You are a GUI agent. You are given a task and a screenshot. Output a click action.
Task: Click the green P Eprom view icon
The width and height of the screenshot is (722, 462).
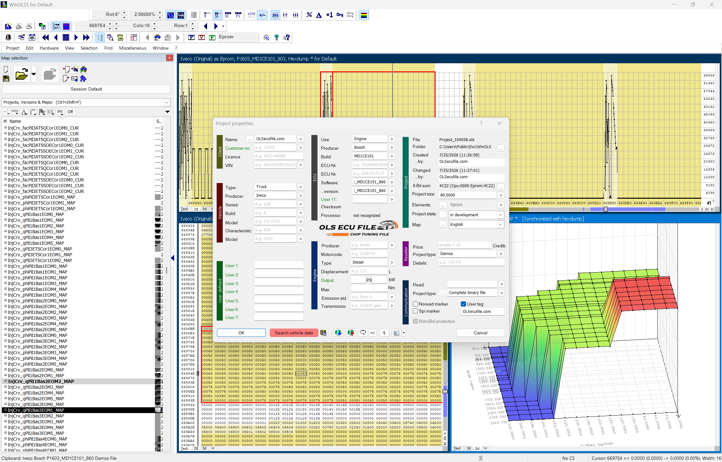pyautogui.click(x=212, y=37)
